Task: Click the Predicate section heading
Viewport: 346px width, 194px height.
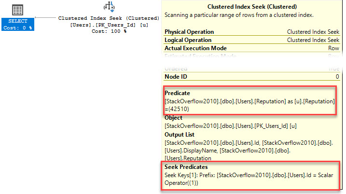Action: coord(178,93)
